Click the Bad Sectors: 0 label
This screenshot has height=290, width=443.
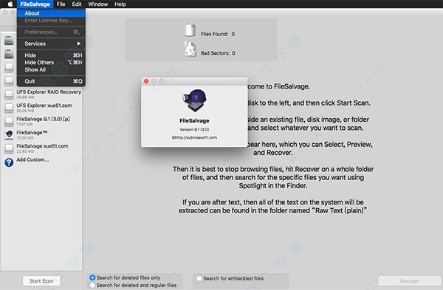tap(218, 53)
